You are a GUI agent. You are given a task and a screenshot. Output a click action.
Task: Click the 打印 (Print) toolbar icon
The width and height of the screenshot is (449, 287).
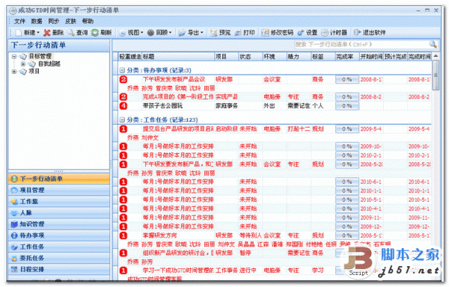point(238,33)
